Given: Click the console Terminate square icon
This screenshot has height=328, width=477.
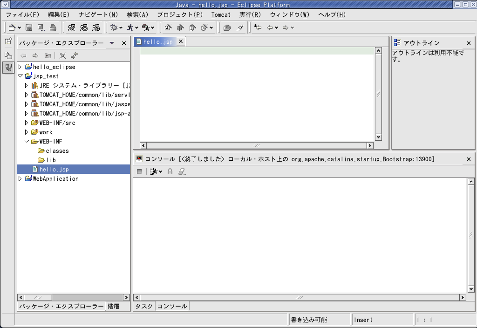Looking at the screenshot, I should (x=139, y=171).
